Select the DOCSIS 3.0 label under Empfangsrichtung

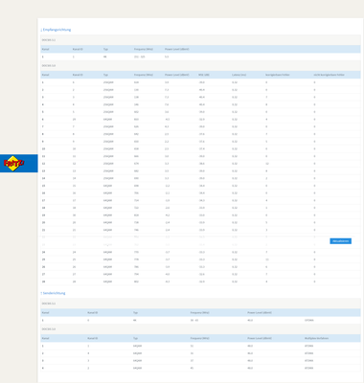click(49, 66)
